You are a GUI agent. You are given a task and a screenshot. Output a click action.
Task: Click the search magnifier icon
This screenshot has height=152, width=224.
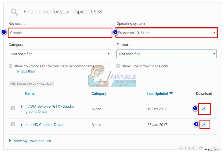(x=15, y=12)
